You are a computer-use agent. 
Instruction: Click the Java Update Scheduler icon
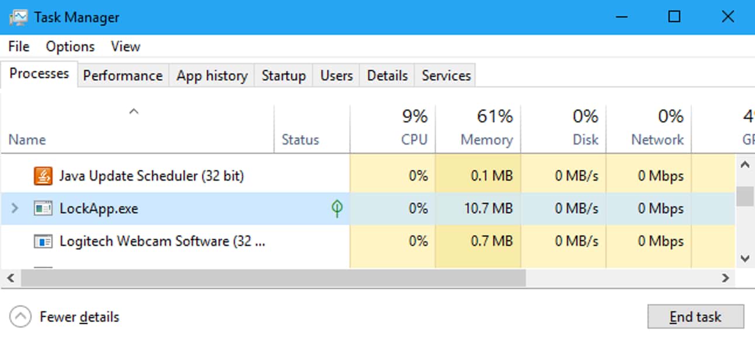[x=43, y=175]
